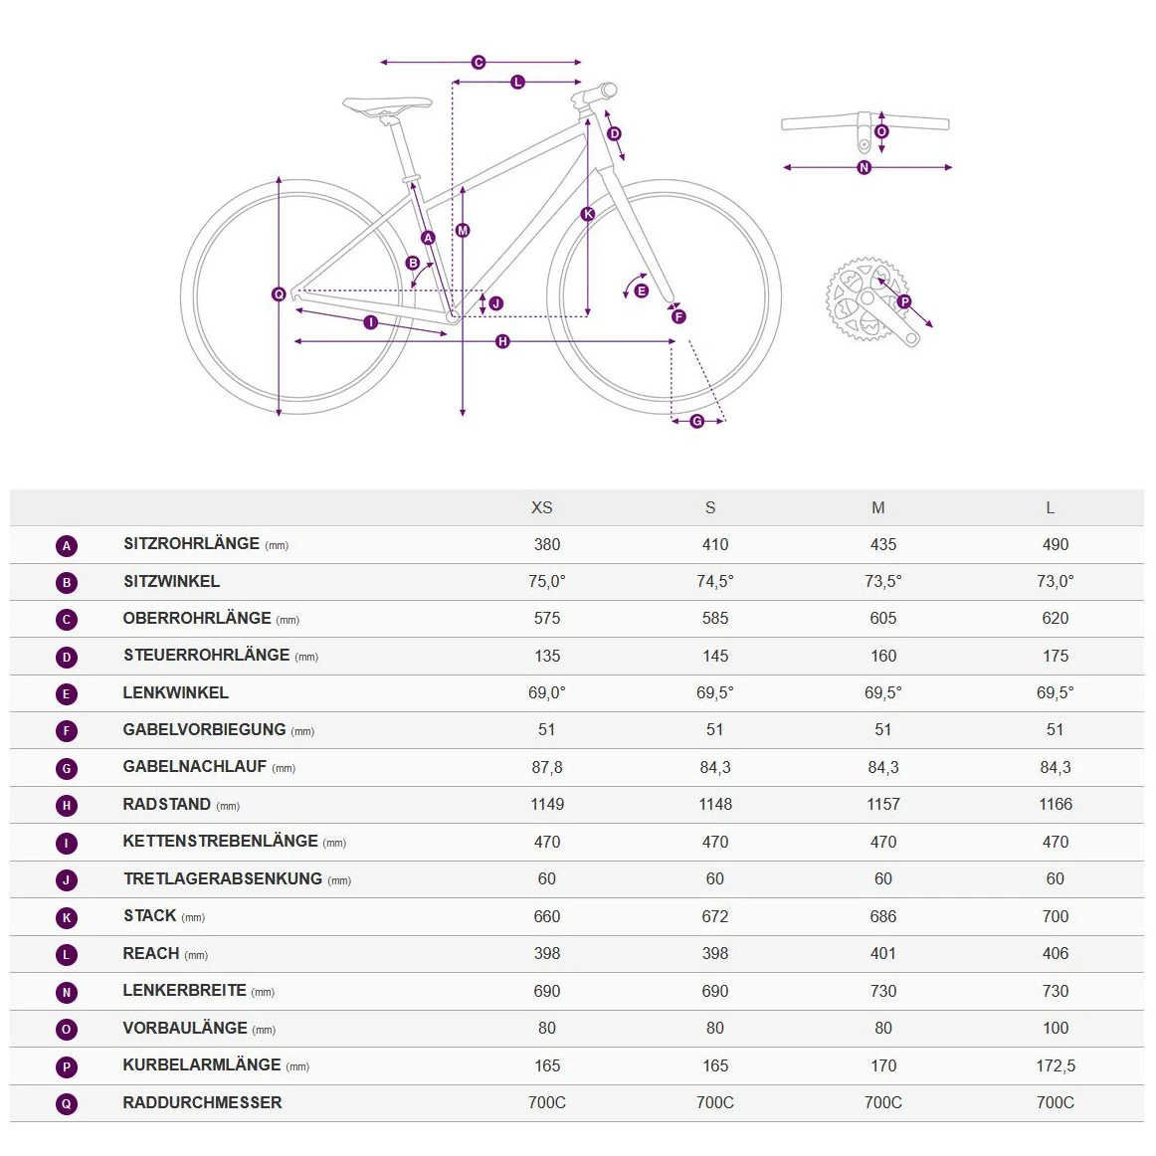Click the L size column header

pyautogui.click(x=1050, y=507)
